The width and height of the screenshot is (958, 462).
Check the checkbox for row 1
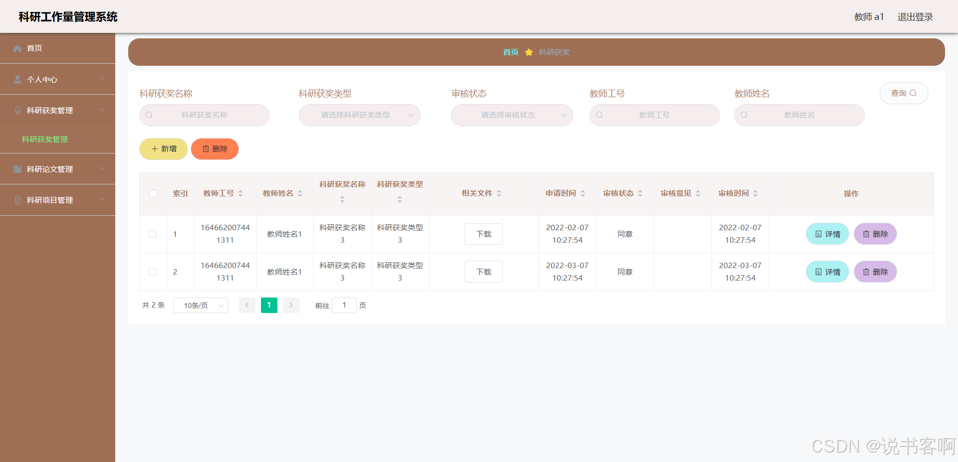[153, 234]
